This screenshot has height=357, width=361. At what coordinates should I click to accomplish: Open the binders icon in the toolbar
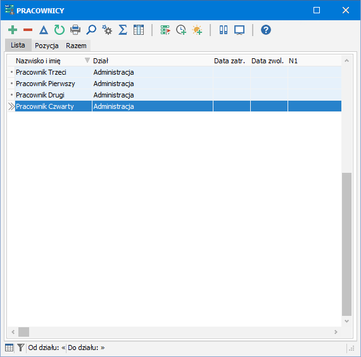[224, 30]
